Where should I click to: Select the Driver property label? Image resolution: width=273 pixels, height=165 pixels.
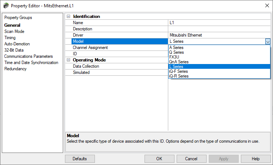click(78, 35)
